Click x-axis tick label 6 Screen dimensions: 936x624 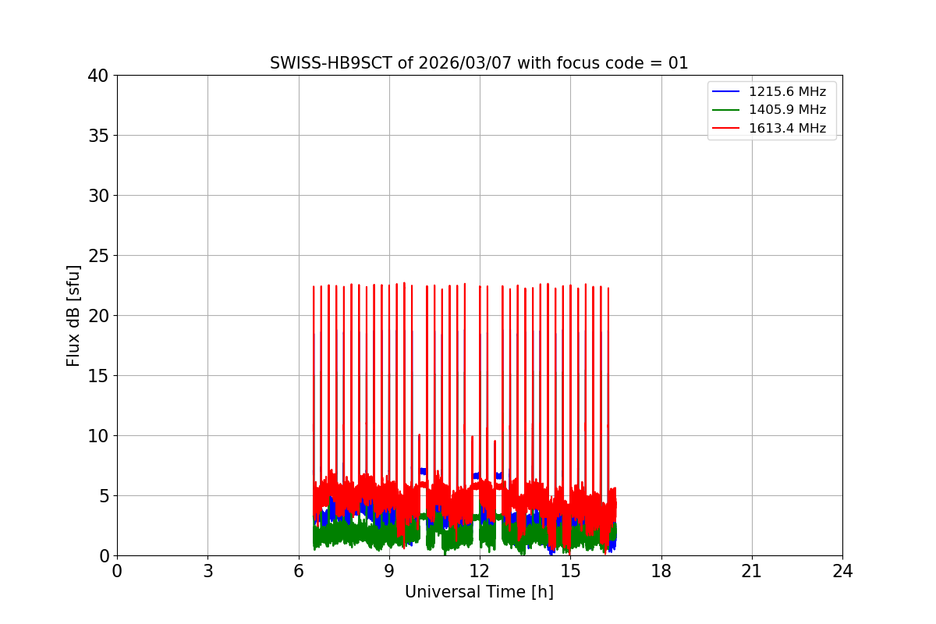pos(299,572)
